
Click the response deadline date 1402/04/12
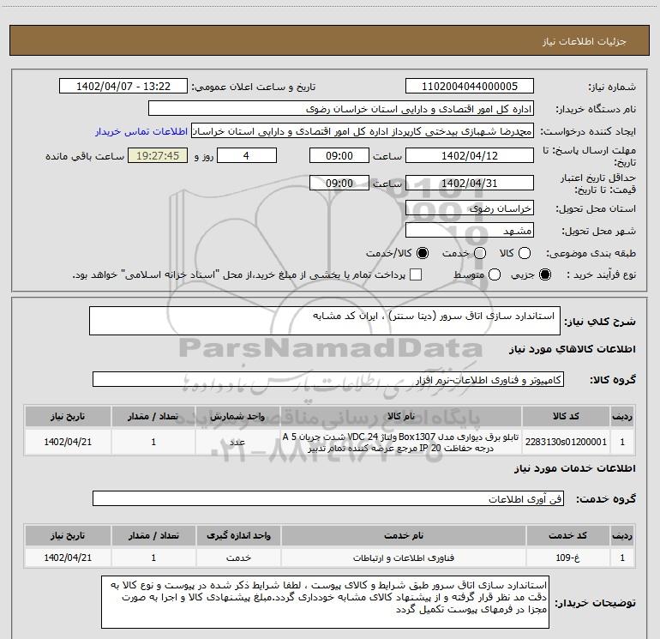click(x=470, y=155)
